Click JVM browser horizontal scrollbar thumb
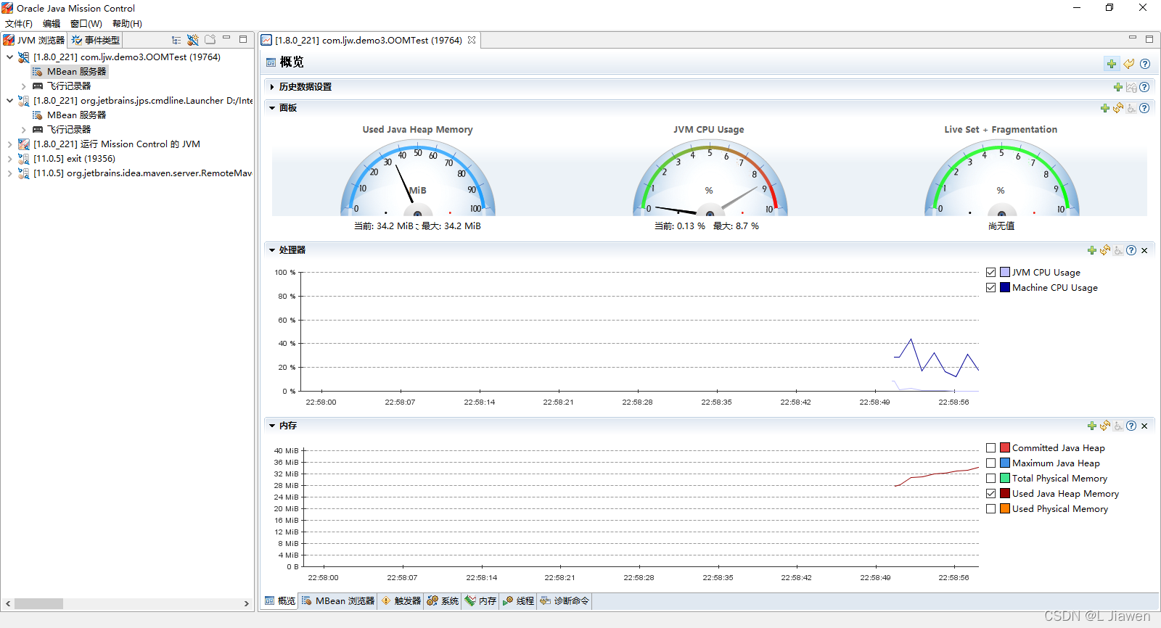The image size is (1161, 628). pos(38,604)
